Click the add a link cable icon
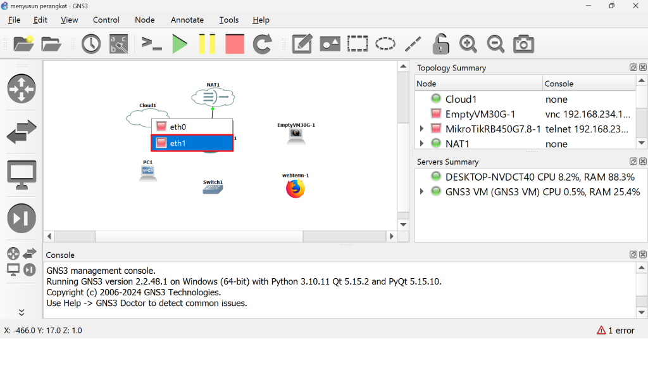The image size is (648, 365). (22, 313)
